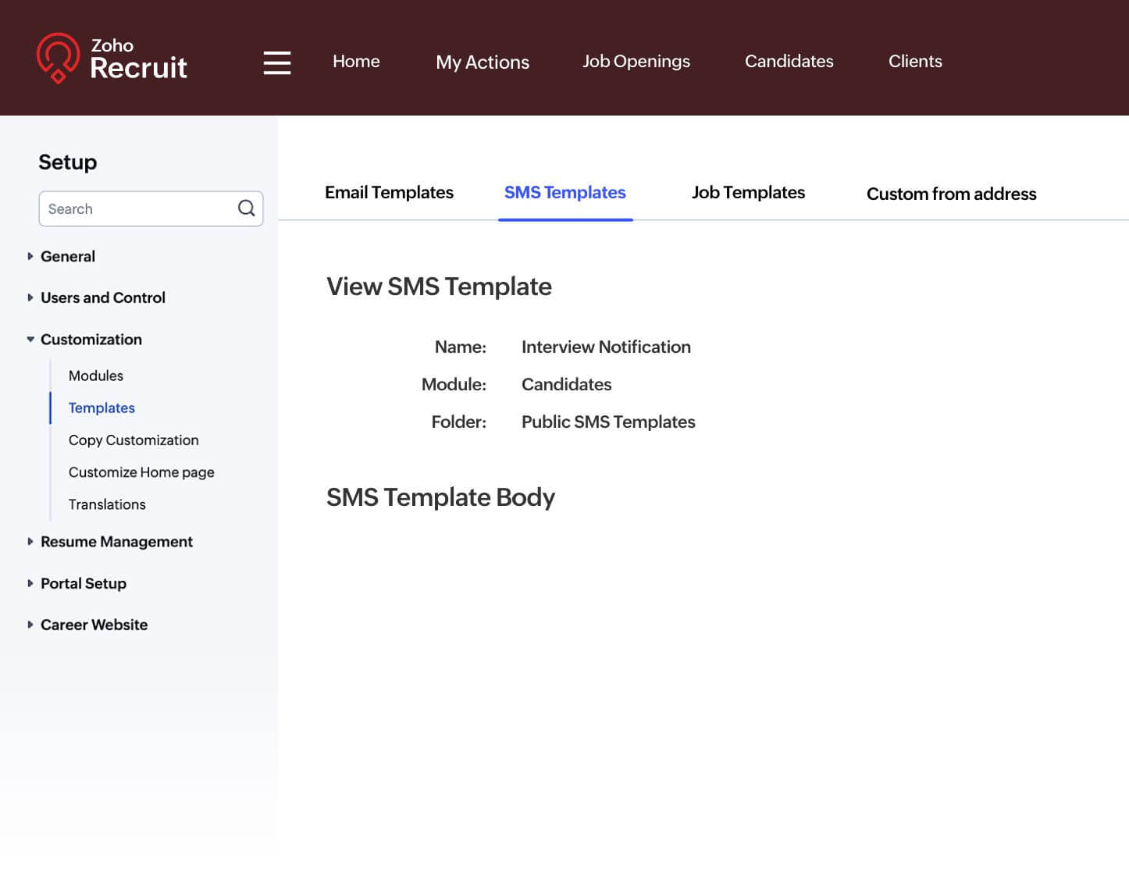Click the Customization section label
Image resolution: width=1129 pixels, height=890 pixels.
[x=91, y=340]
